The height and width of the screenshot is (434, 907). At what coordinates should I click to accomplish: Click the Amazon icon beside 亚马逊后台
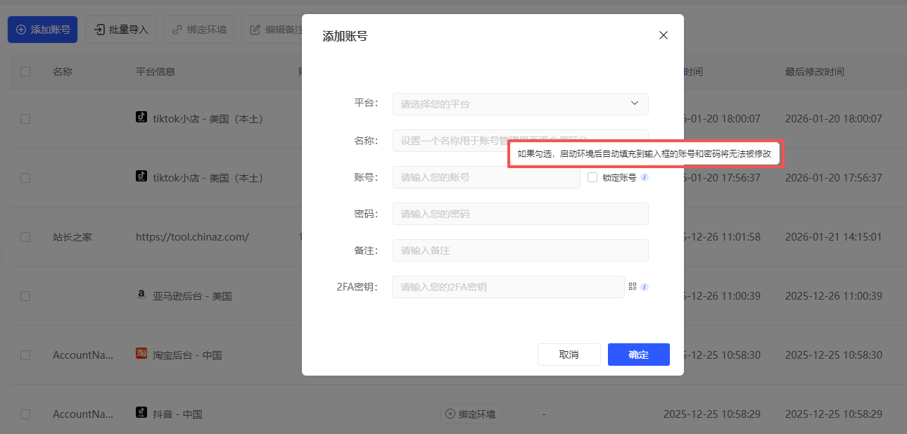point(141,295)
